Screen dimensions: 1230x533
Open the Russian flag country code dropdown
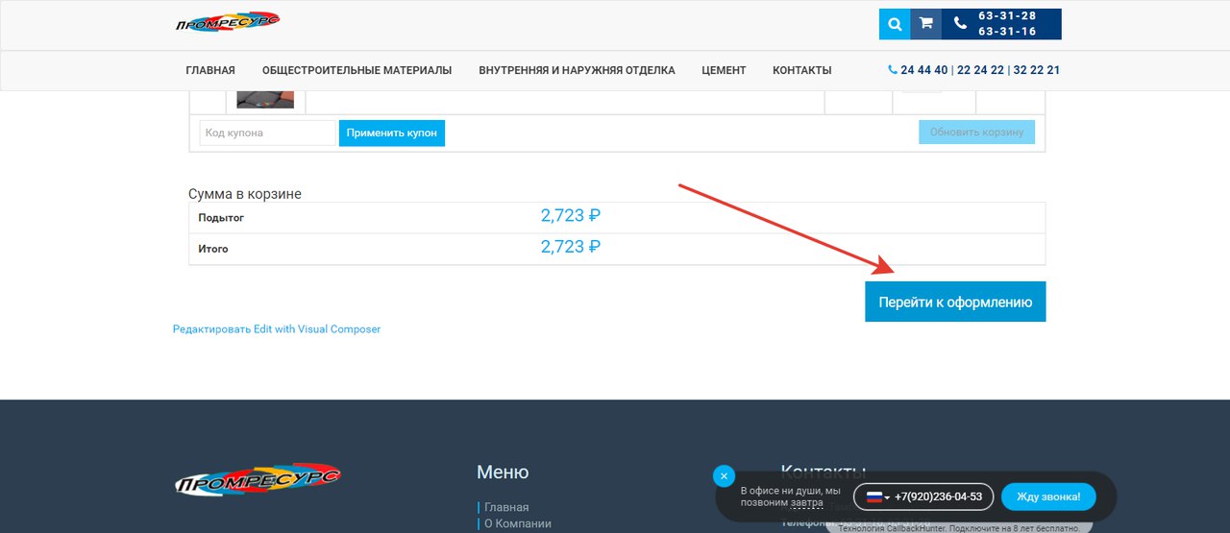(877, 497)
